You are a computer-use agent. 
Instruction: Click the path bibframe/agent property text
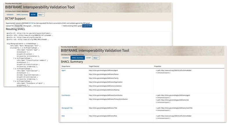click(x=173, y=95)
